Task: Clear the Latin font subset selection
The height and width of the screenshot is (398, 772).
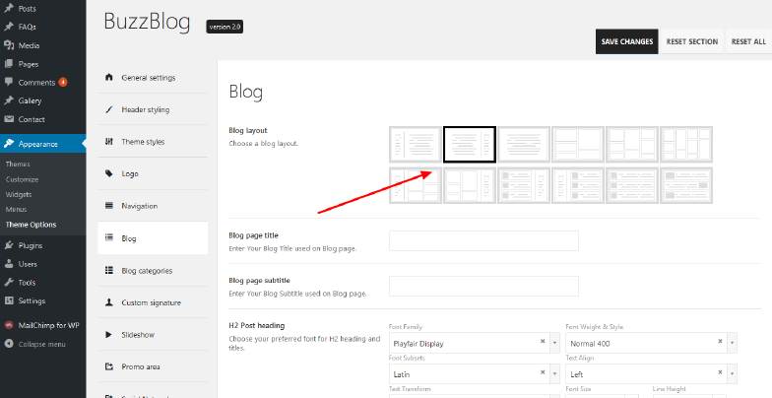Action: tap(543, 372)
